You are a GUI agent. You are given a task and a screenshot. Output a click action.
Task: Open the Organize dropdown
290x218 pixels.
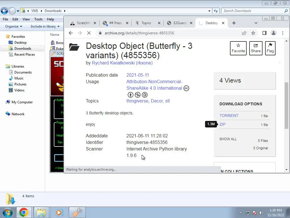(14, 26)
